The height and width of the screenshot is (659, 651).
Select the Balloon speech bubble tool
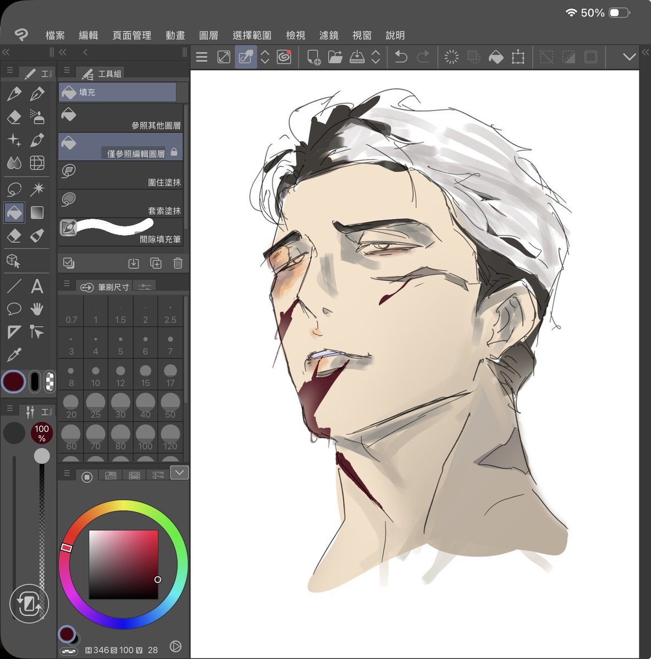[x=14, y=309]
